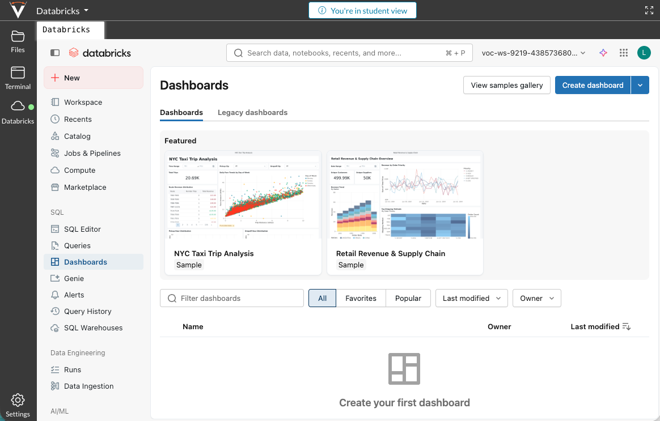Expand the Last modified filter dropdown

(471, 298)
